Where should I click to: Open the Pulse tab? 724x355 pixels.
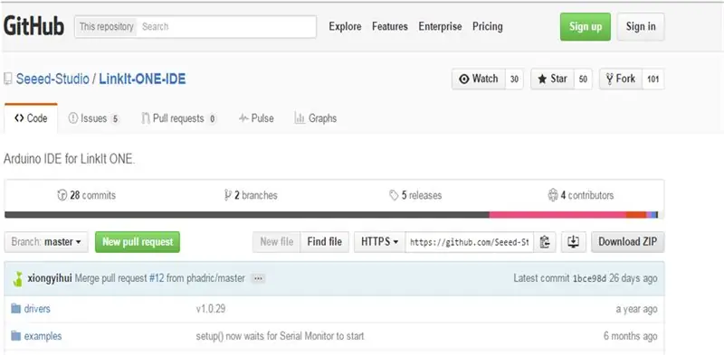click(x=256, y=118)
